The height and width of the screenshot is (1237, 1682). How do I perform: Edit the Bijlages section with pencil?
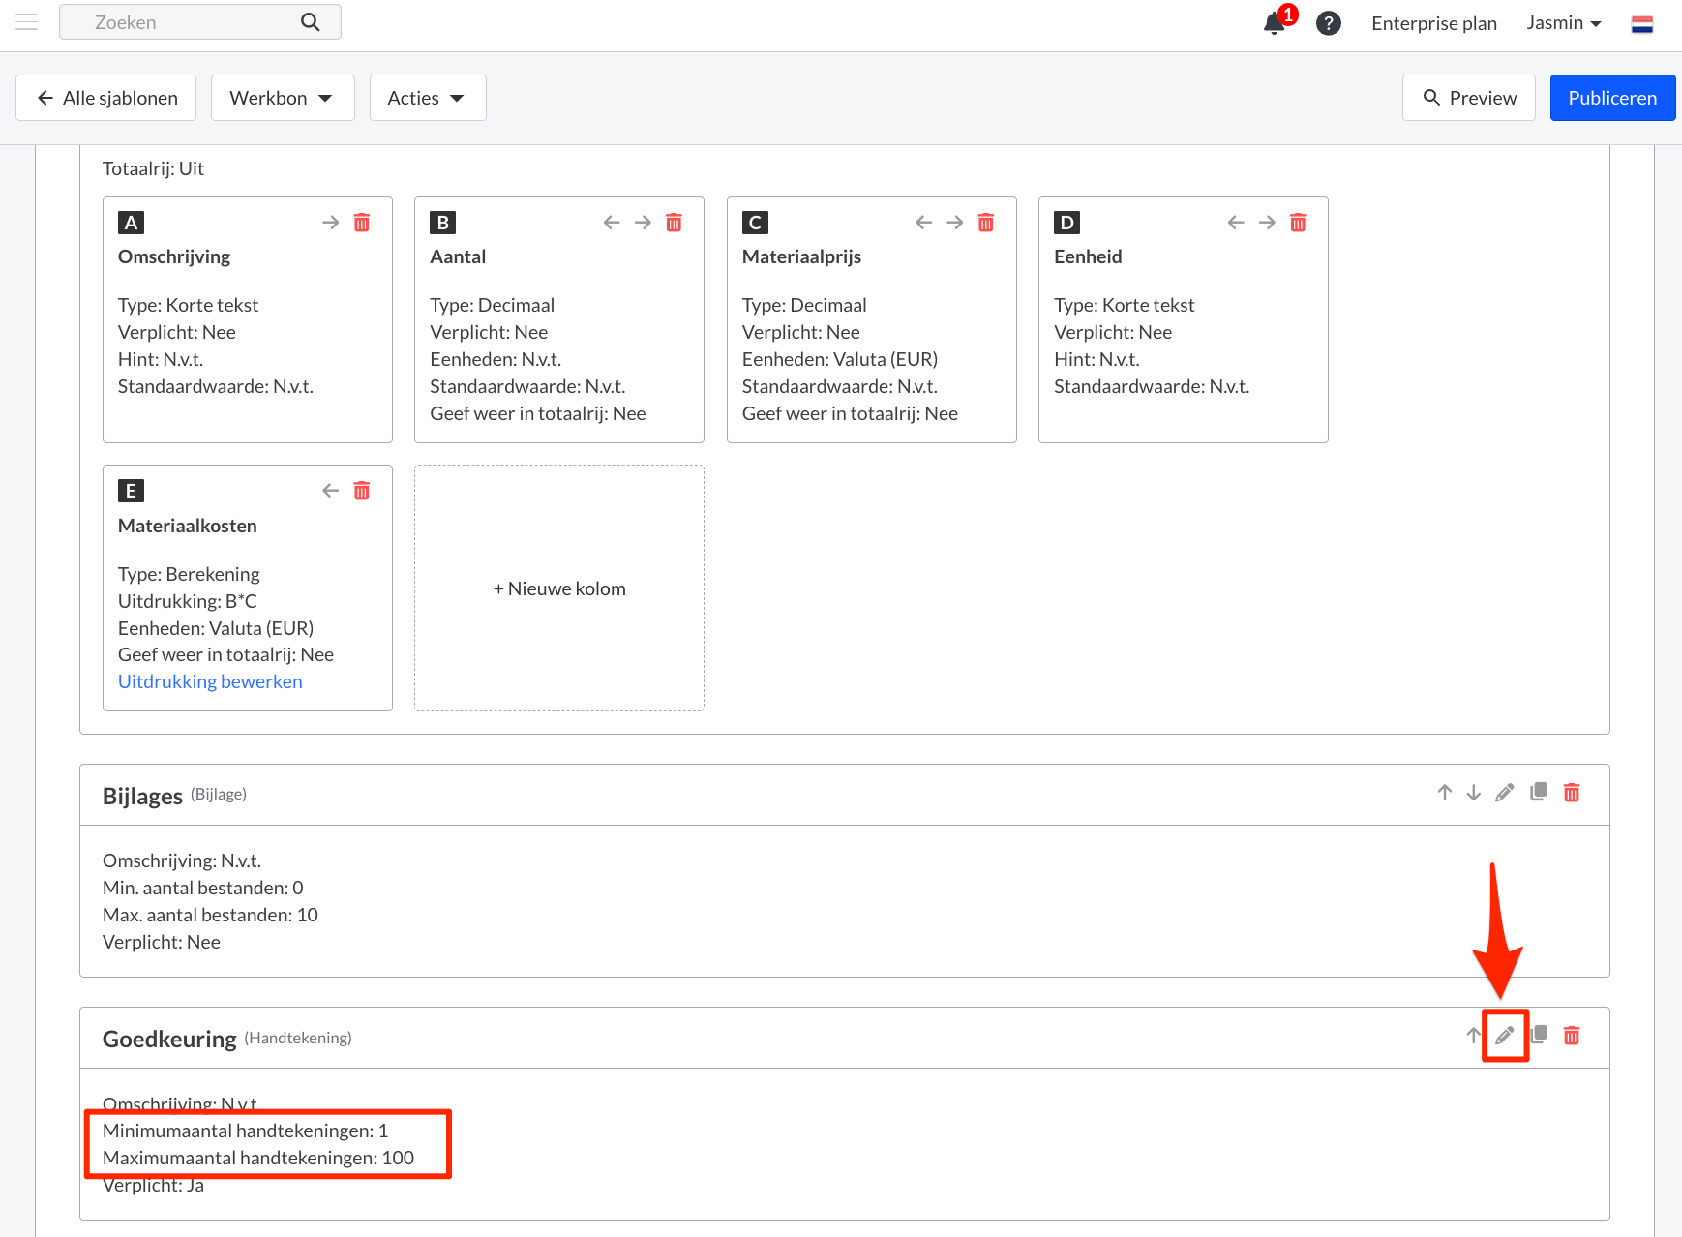click(1505, 793)
